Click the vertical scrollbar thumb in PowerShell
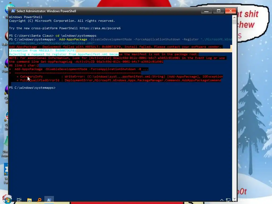This screenshot has height=204, width=272. coord(234,22)
